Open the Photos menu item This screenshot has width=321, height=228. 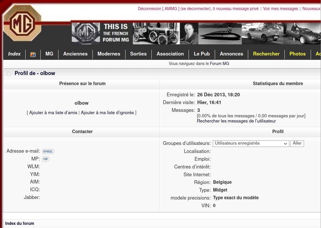tap(297, 54)
